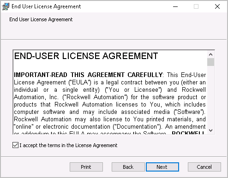Click the grayed-out maximize window button
Screen dimensions: 228x178
click(196, 6)
